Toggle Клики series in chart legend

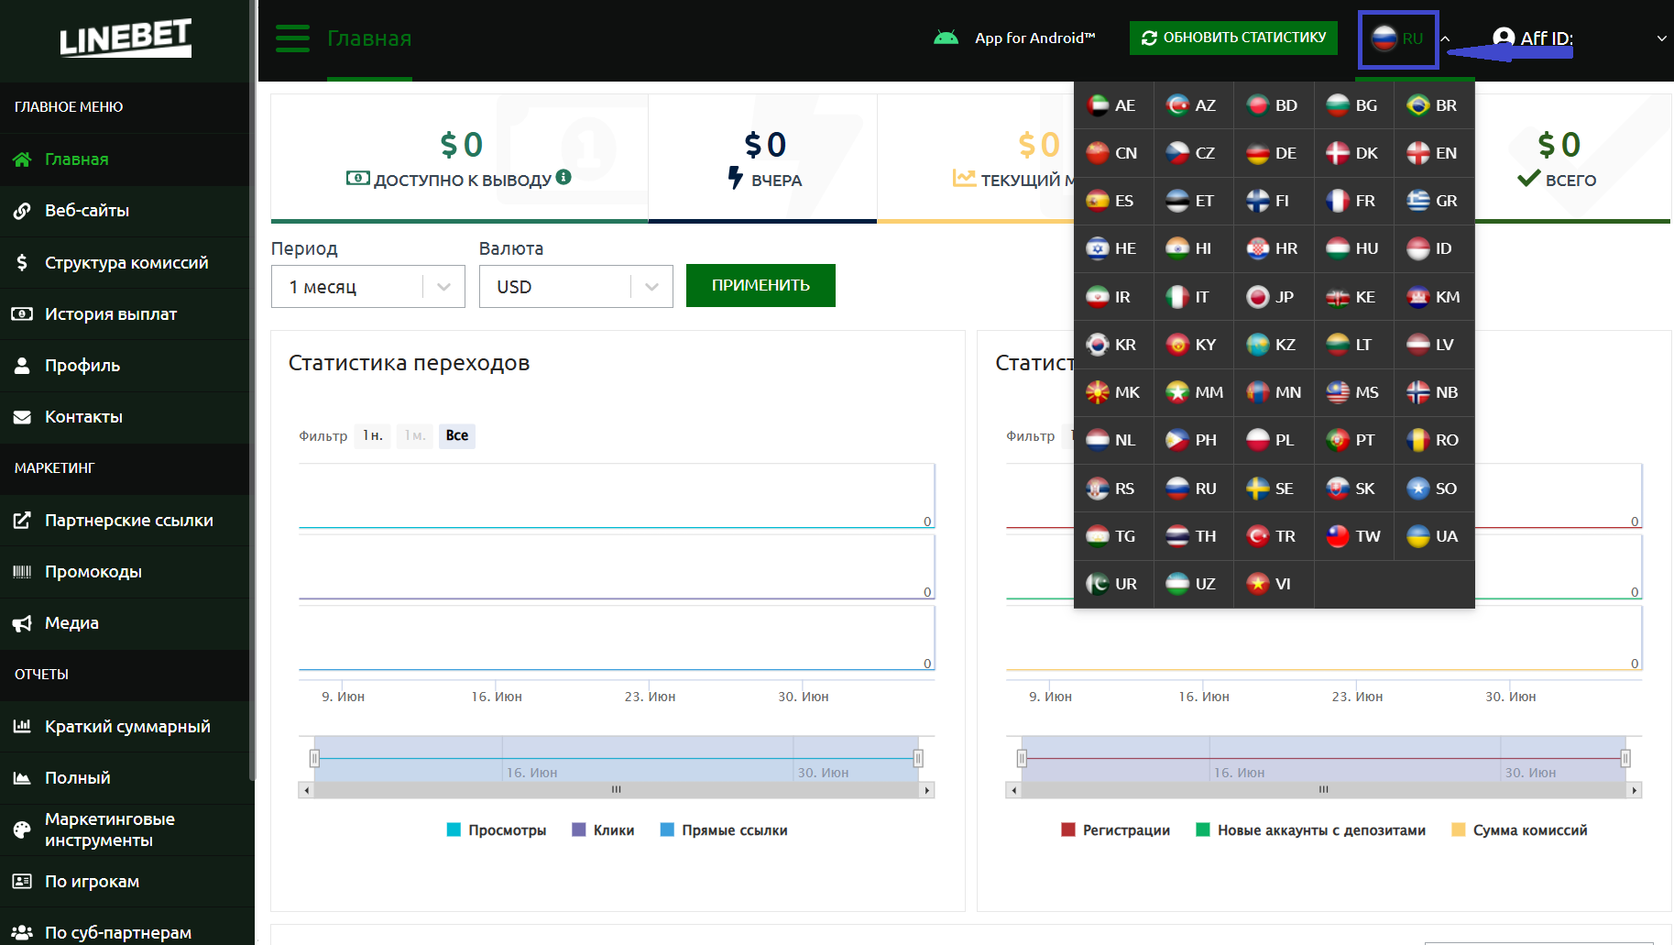pyautogui.click(x=603, y=830)
